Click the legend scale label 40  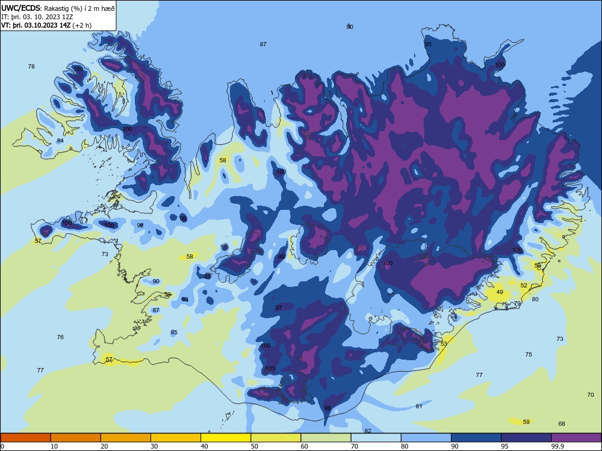(x=204, y=446)
